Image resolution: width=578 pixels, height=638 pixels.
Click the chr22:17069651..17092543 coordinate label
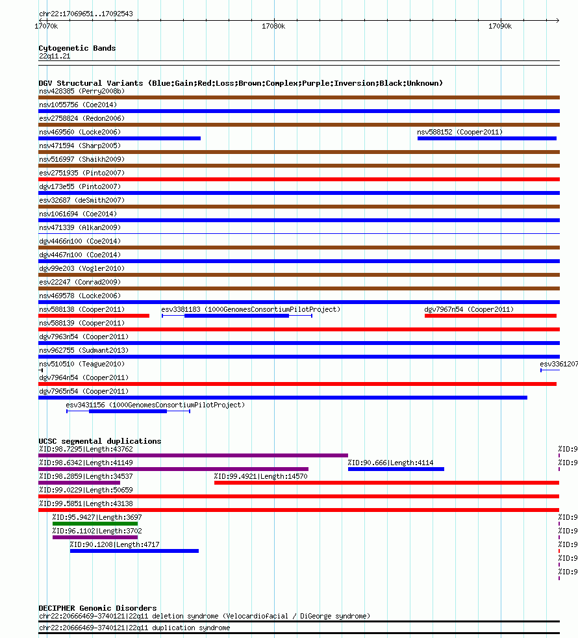[x=86, y=14]
